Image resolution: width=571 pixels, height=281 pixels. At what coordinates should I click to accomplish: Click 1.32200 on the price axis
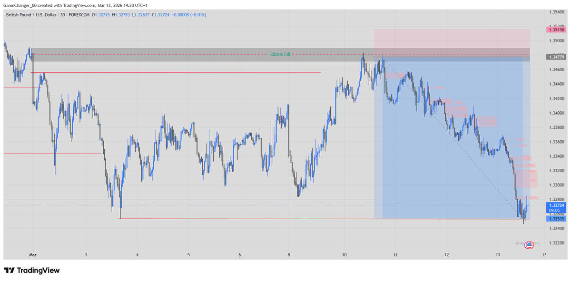coord(556,242)
